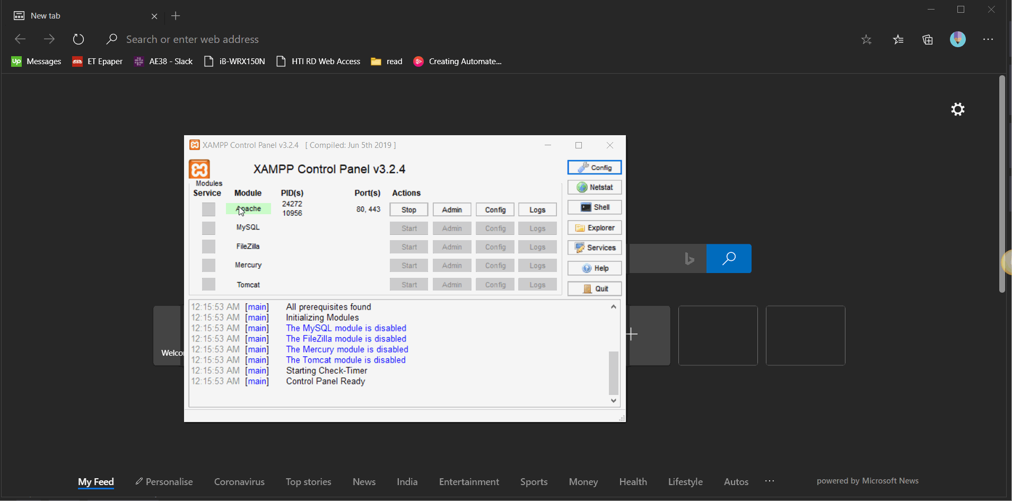1012x501 pixels.
Task: Quit the XAMPP Control Panel
Action: click(x=594, y=289)
